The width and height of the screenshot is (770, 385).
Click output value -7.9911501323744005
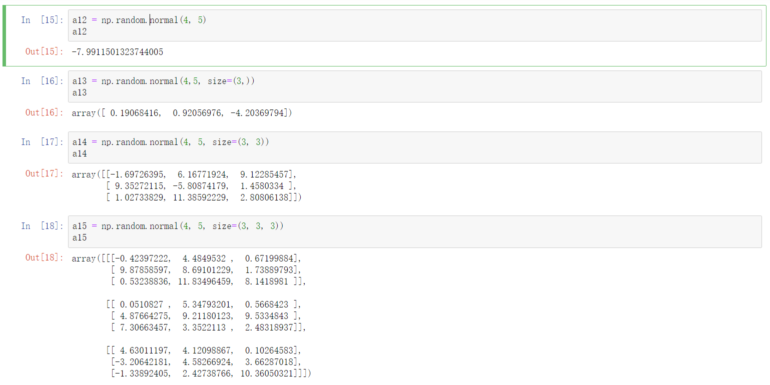[x=118, y=52]
